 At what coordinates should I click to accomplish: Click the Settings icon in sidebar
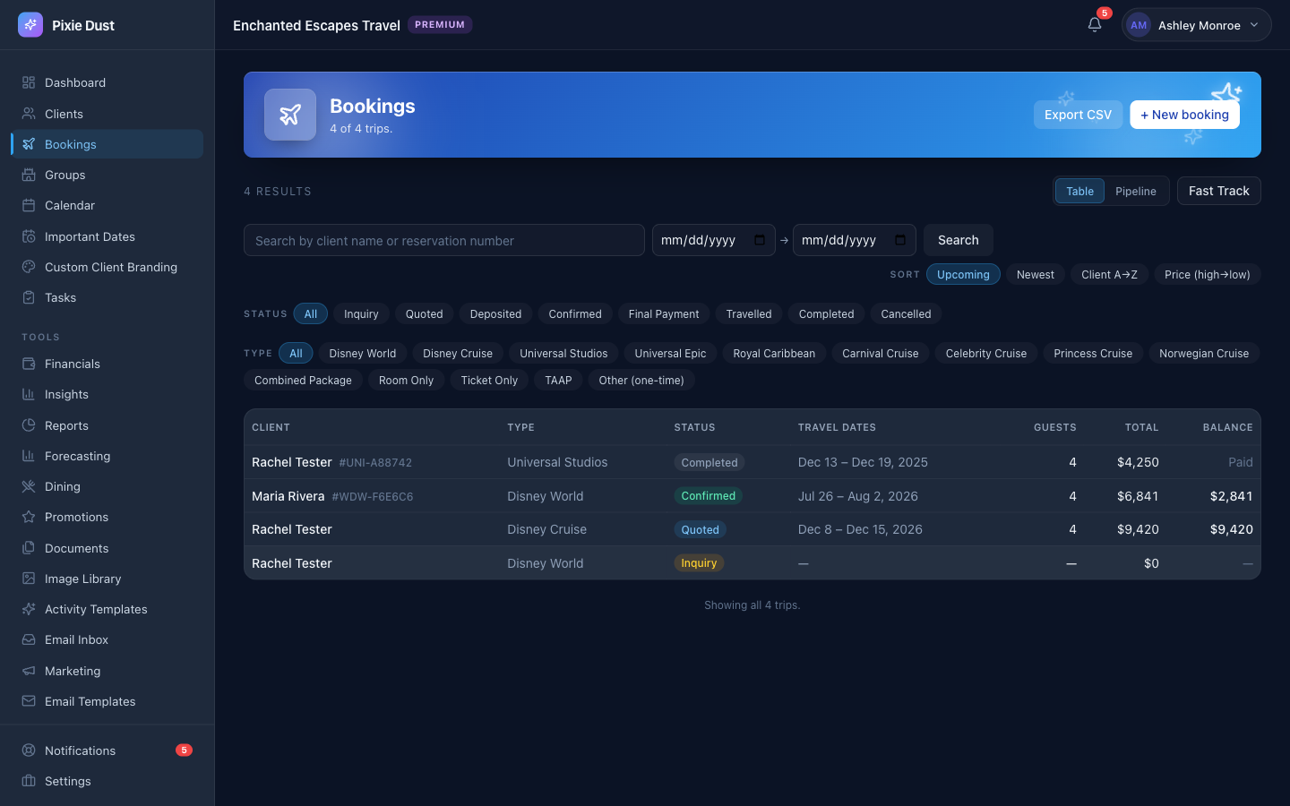29,781
